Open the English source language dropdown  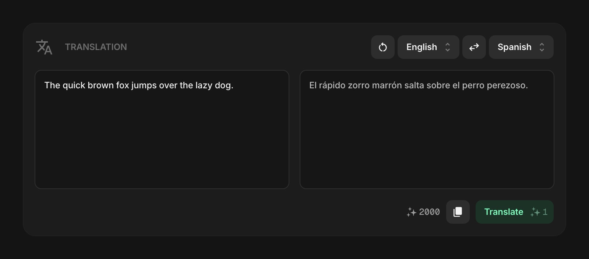click(x=428, y=47)
